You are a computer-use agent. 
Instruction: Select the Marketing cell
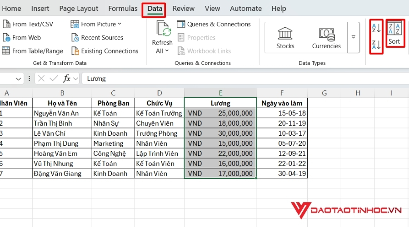113,143
